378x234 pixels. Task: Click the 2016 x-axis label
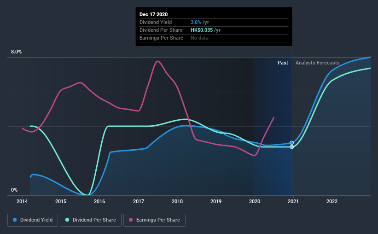[99, 201]
